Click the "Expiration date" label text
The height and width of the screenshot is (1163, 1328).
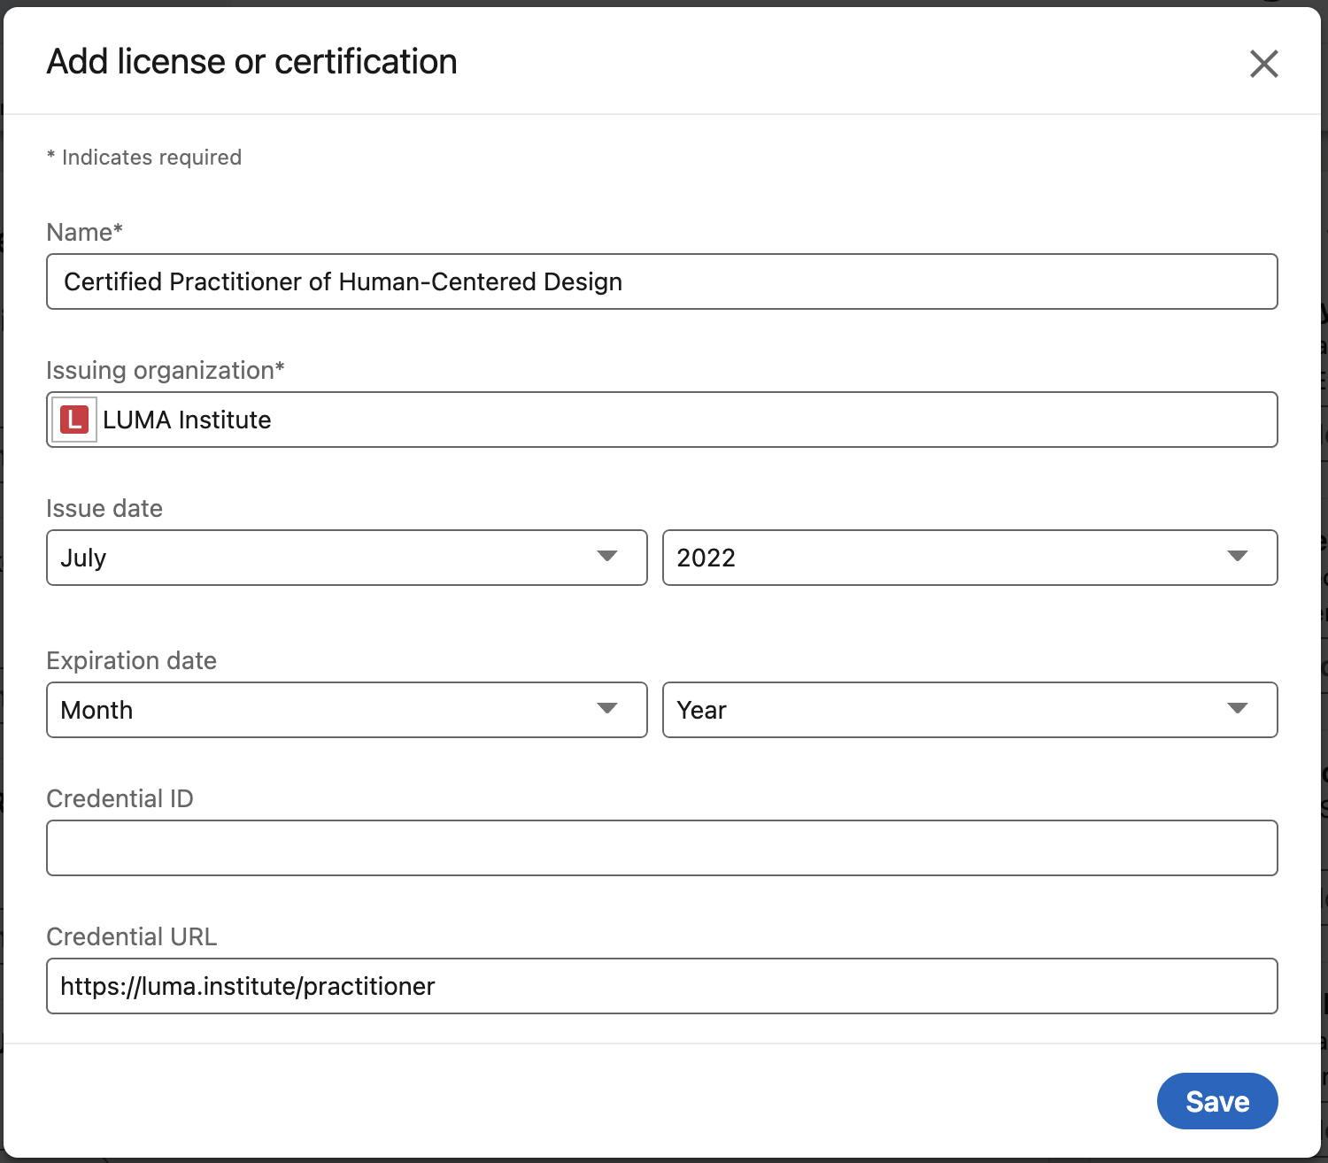click(x=131, y=660)
